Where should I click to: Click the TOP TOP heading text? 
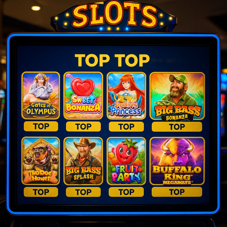tap(112, 60)
